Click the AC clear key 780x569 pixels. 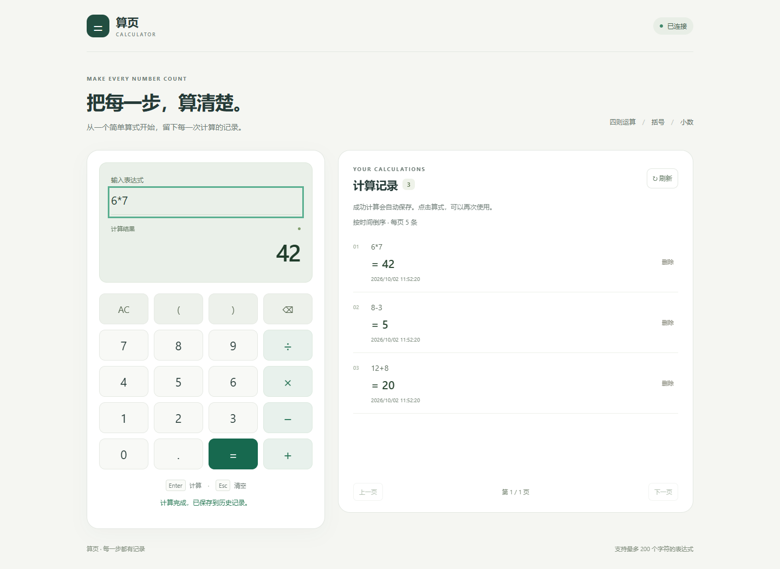coord(123,309)
